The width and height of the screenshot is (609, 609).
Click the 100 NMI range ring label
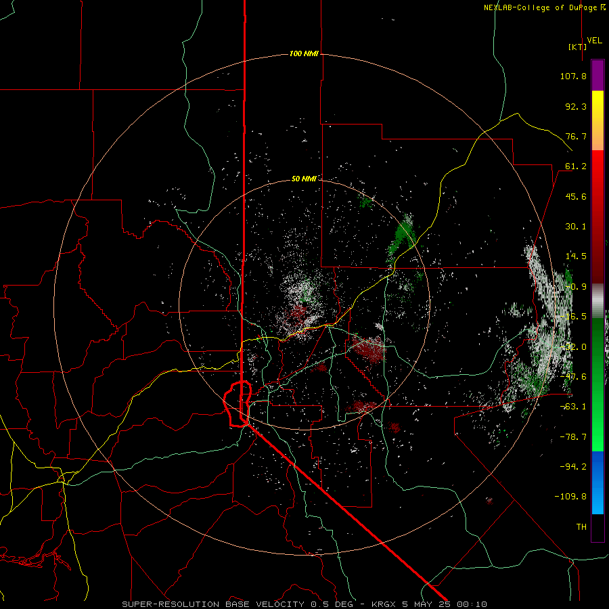(x=304, y=53)
